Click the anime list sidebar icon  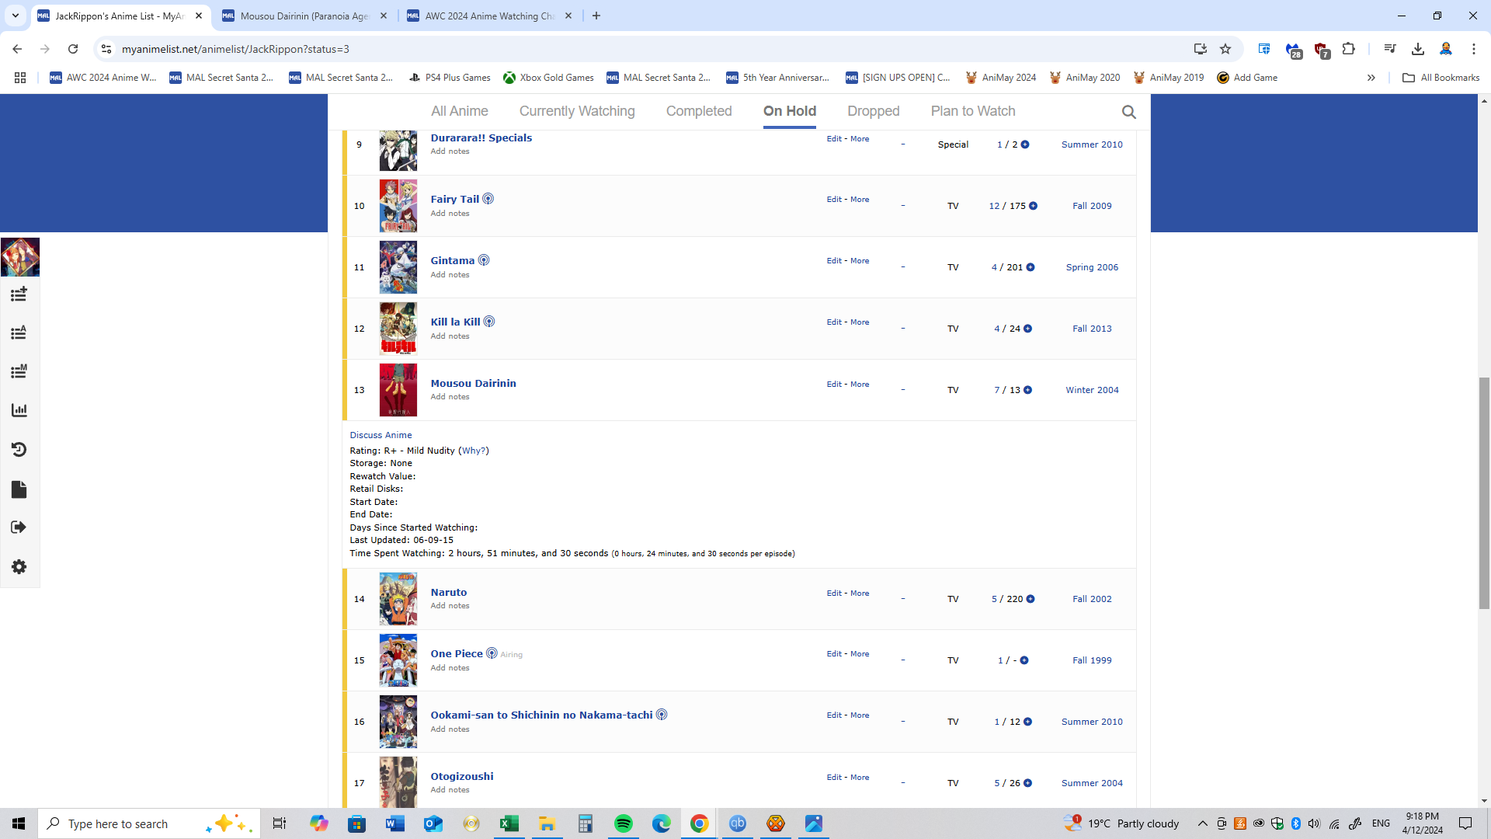[x=19, y=333]
